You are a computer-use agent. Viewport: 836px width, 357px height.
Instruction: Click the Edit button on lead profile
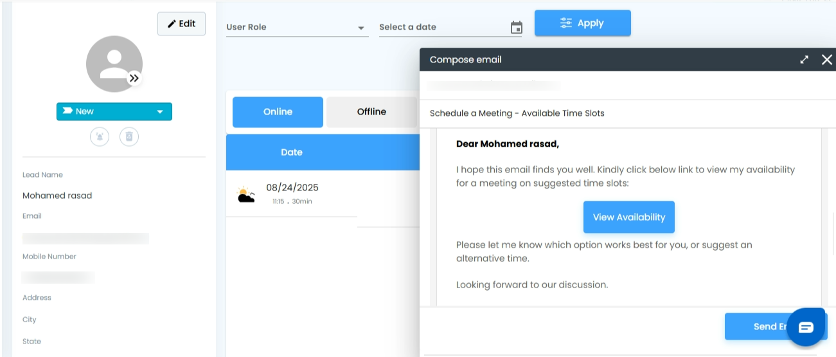181,24
